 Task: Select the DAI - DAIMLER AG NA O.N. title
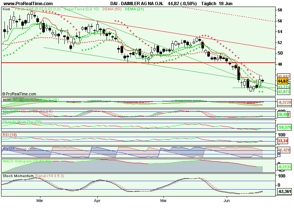click(137, 4)
